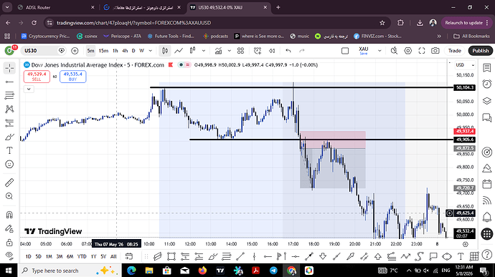The height and width of the screenshot is (277, 495).
Task: Open the forecasting and measurement tools group
Action: coord(9,123)
